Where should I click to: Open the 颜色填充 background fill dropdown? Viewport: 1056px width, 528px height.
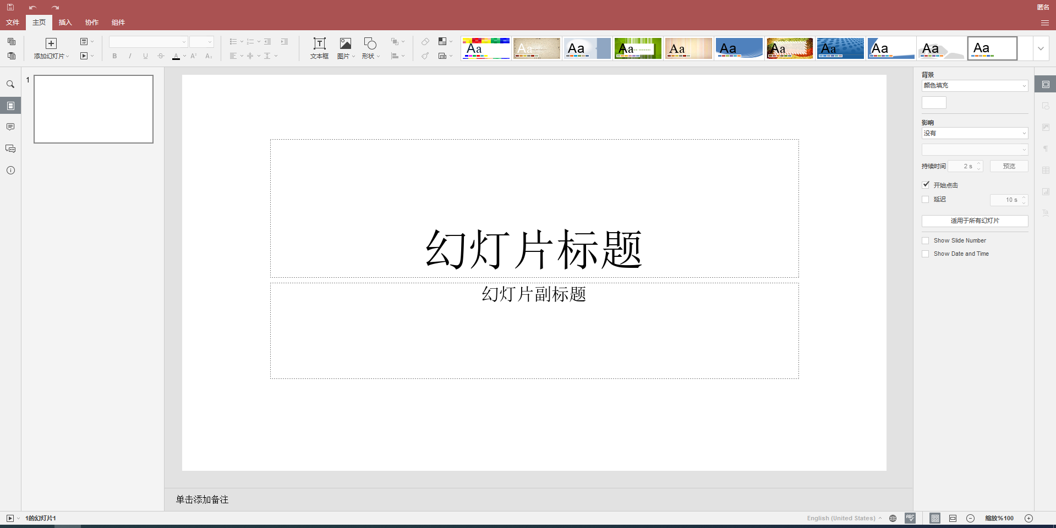[975, 86]
